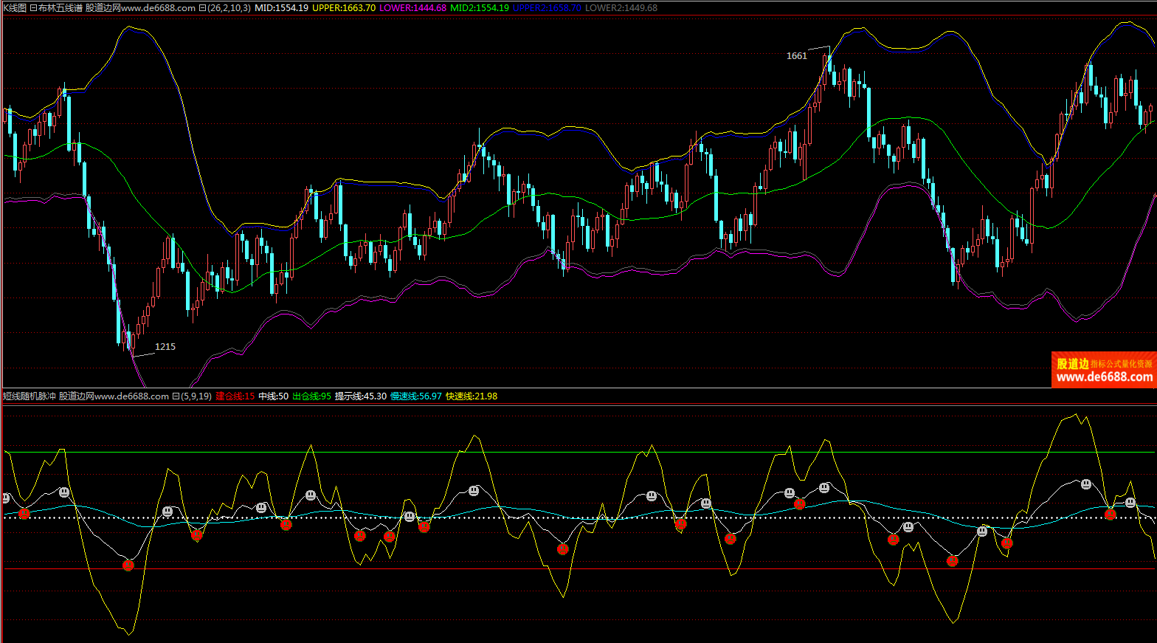Screen dimensions: 1157x643
Task: Click the white face marker at the oscillator's far left edge
Action: tap(5, 498)
